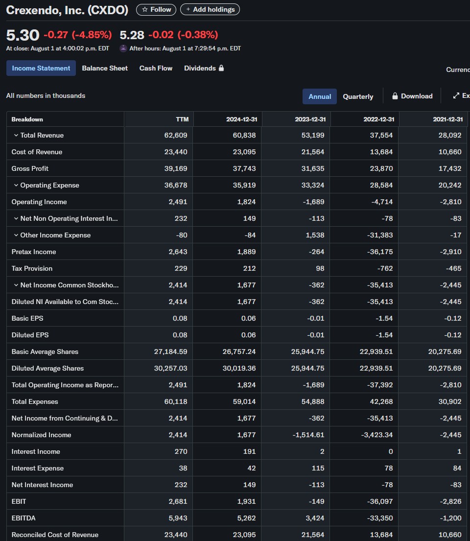The image size is (470, 541).
Task: Click the locked Download button
Action: tap(412, 96)
